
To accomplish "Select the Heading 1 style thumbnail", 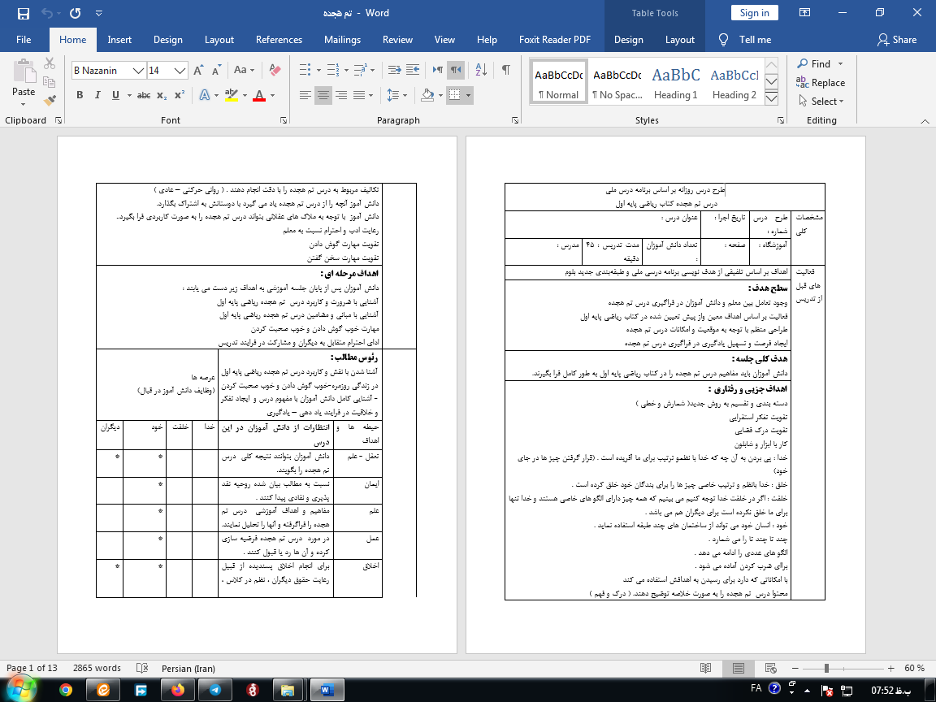I will point(676,82).
